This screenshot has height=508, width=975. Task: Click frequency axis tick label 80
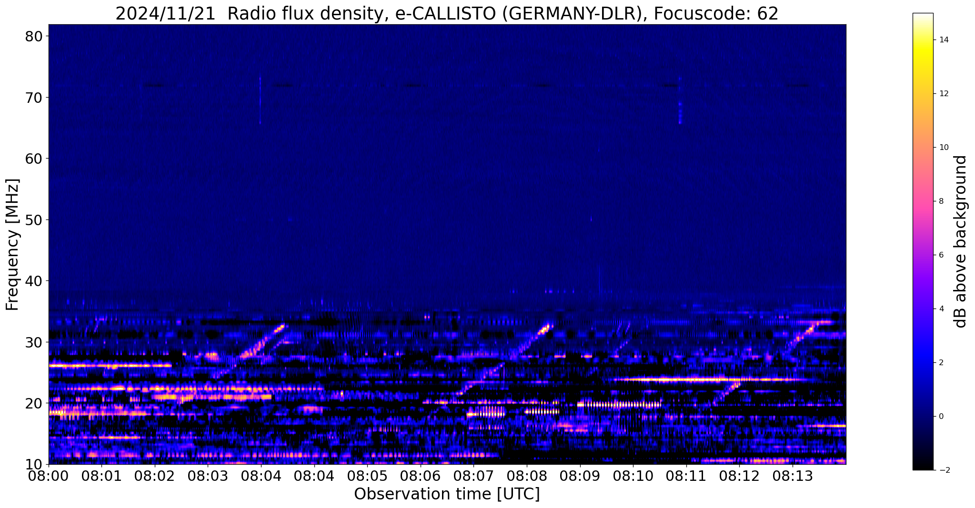34,36
